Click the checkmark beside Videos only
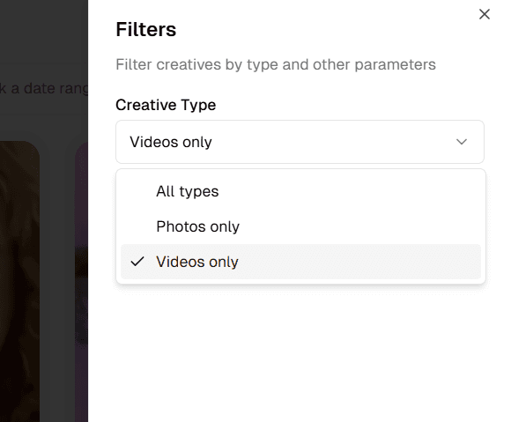Screen dimensions: 511x422 (x=137, y=262)
